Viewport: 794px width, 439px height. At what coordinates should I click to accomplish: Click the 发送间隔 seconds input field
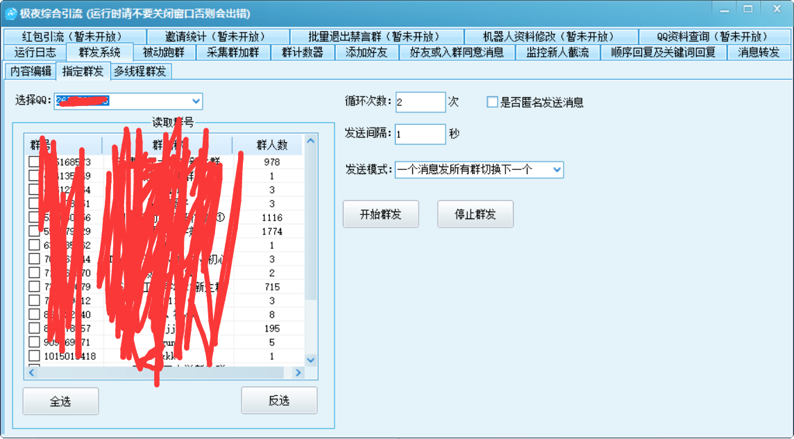click(421, 134)
